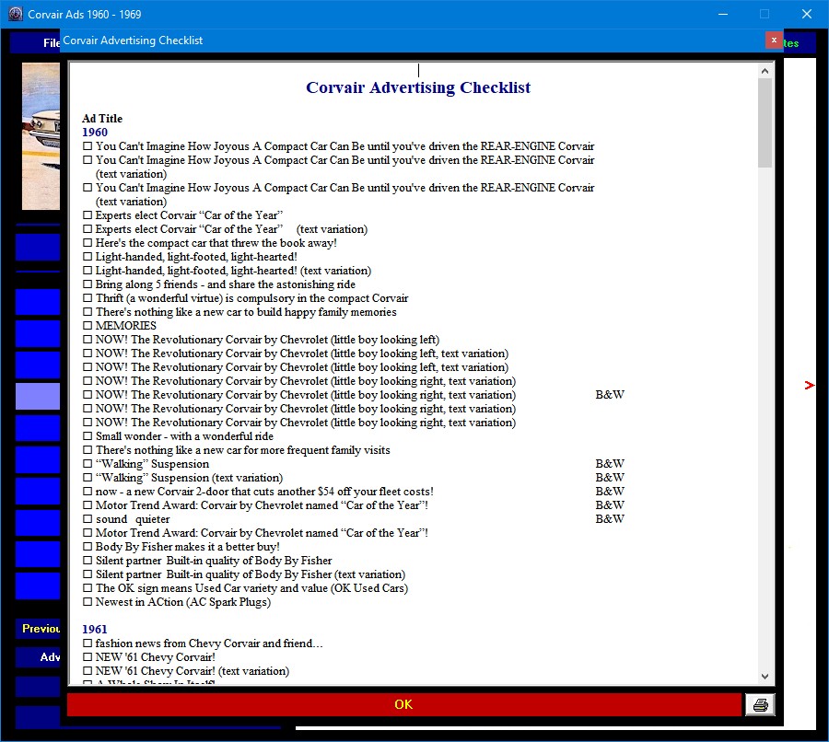Check "Experts elect Corvair" without text variation
Screen dimensions: 829x742
pos(88,215)
